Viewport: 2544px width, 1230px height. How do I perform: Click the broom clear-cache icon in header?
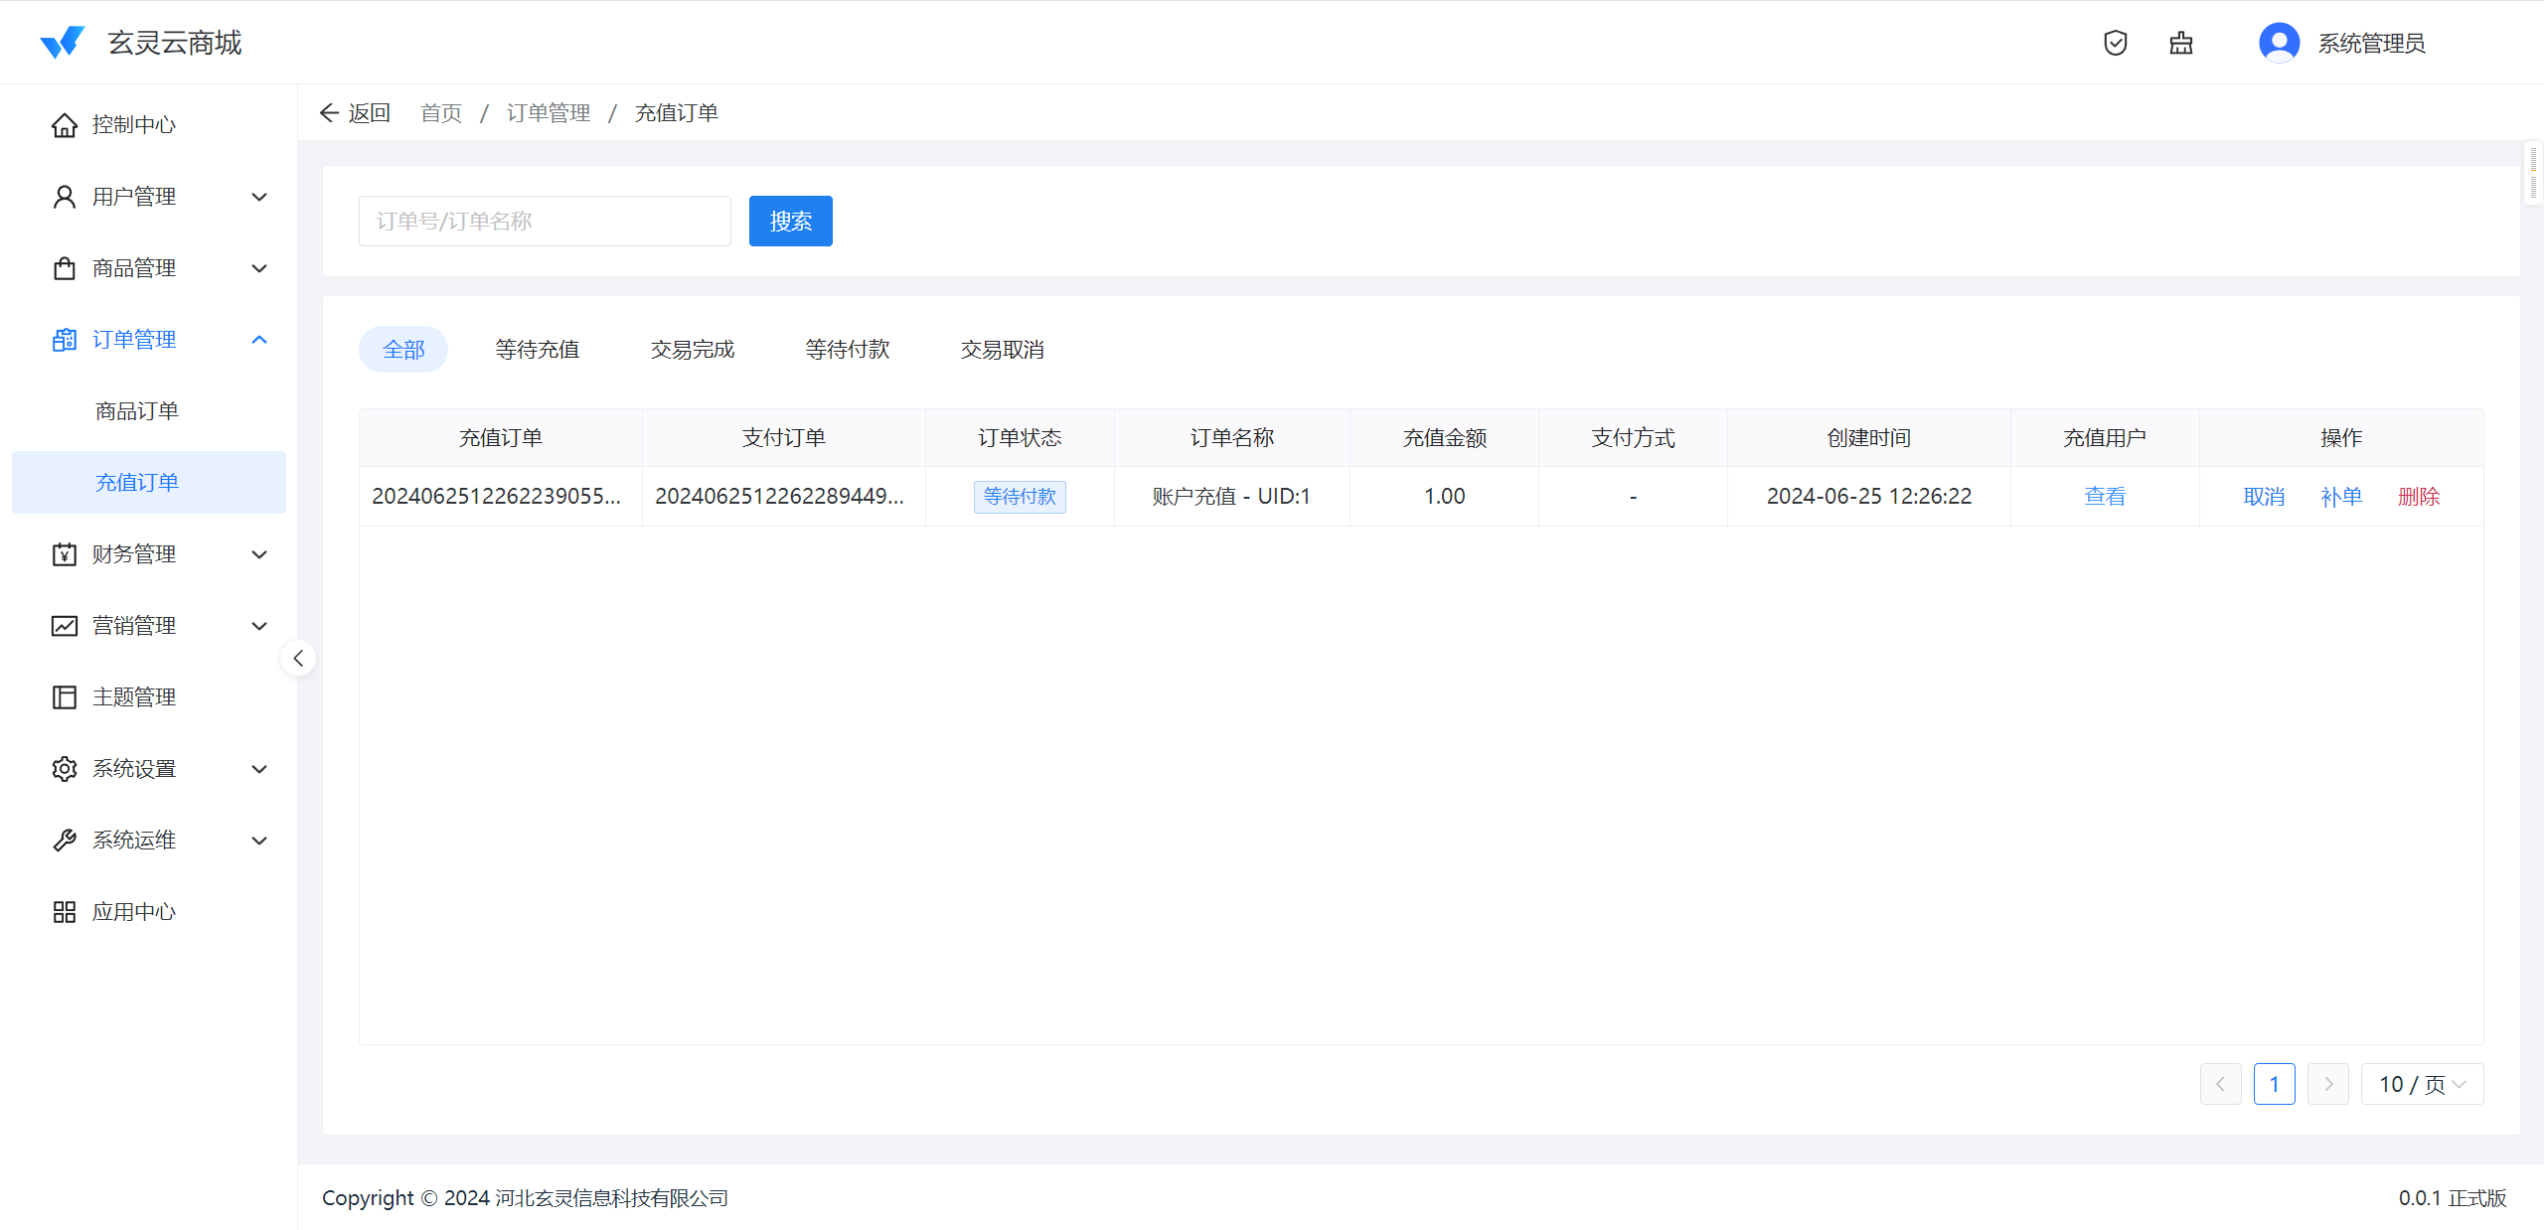pyautogui.click(x=2180, y=43)
